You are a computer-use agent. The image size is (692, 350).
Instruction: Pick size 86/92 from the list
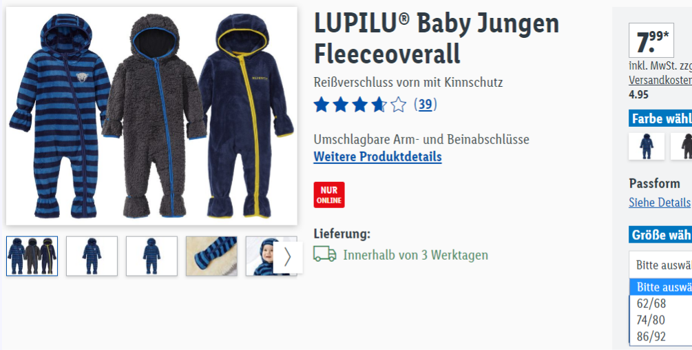660,336
